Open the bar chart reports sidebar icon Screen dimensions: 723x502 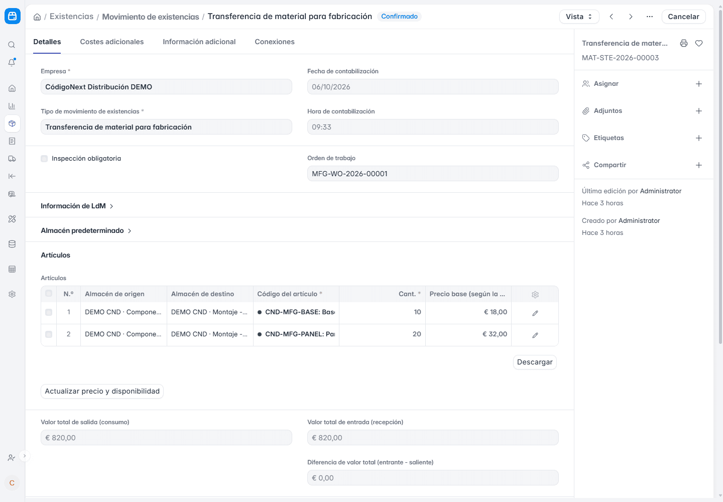[12, 106]
